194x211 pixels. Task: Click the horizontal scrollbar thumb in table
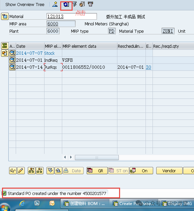tap(97, 158)
